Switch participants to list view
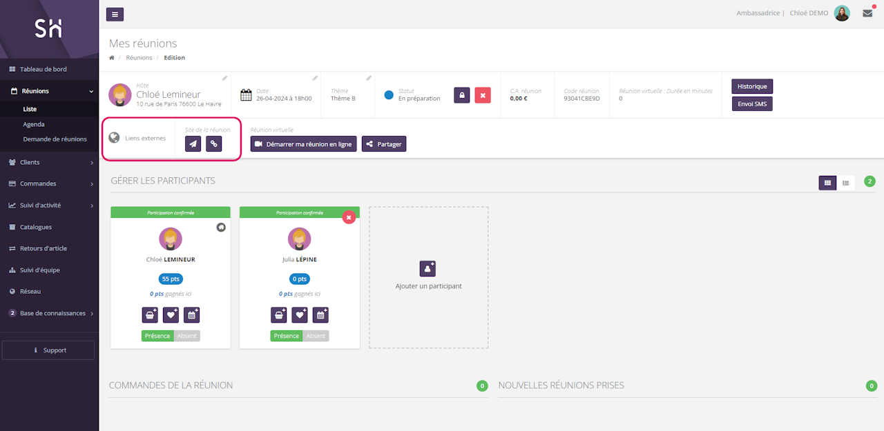The image size is (884, 431). (x=845, y=183)
